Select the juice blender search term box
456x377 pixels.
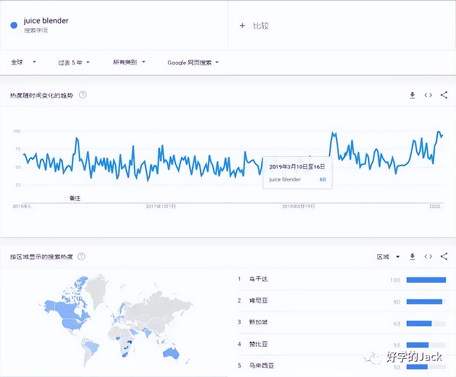[46, 24]
